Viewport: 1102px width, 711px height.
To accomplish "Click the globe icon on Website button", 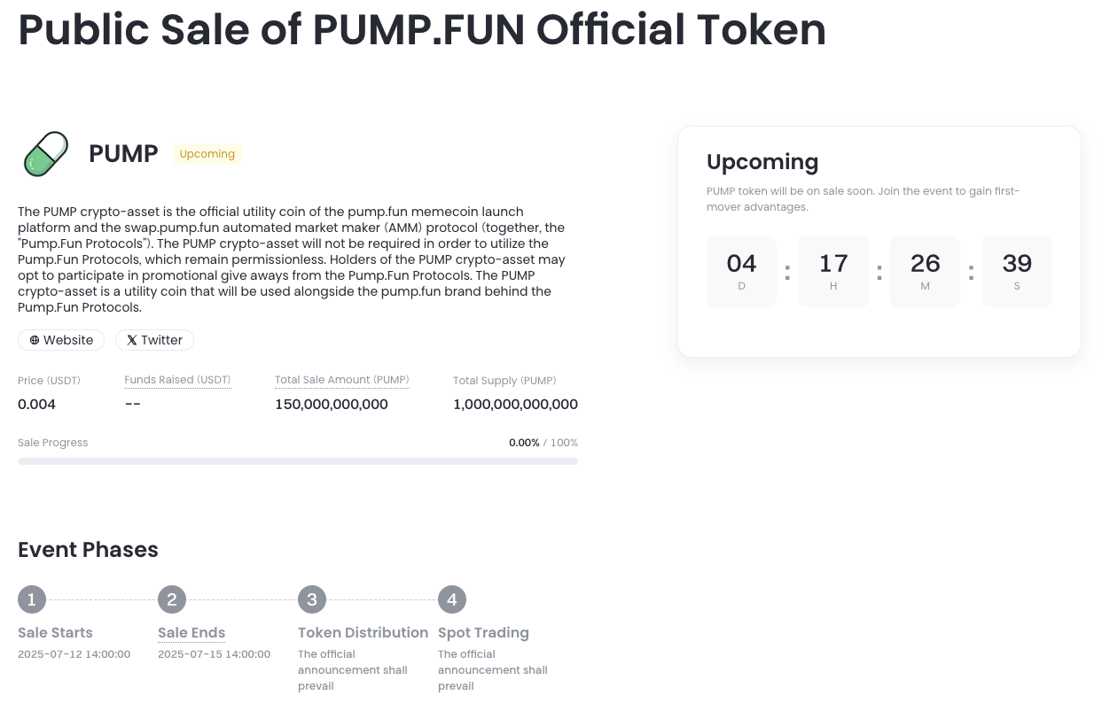I will (x=35, y=340).
